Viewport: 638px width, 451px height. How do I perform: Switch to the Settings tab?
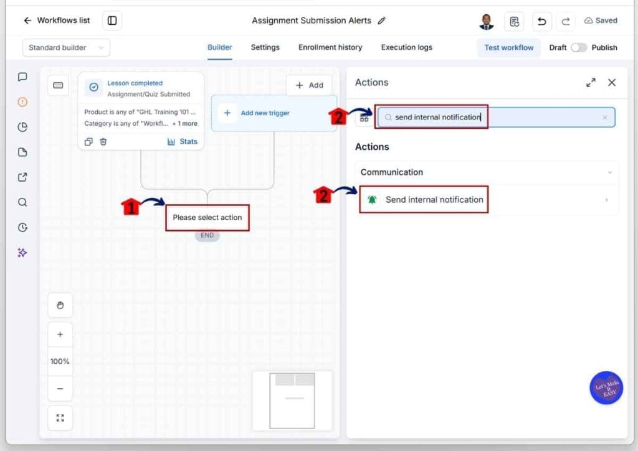(265, 47)
